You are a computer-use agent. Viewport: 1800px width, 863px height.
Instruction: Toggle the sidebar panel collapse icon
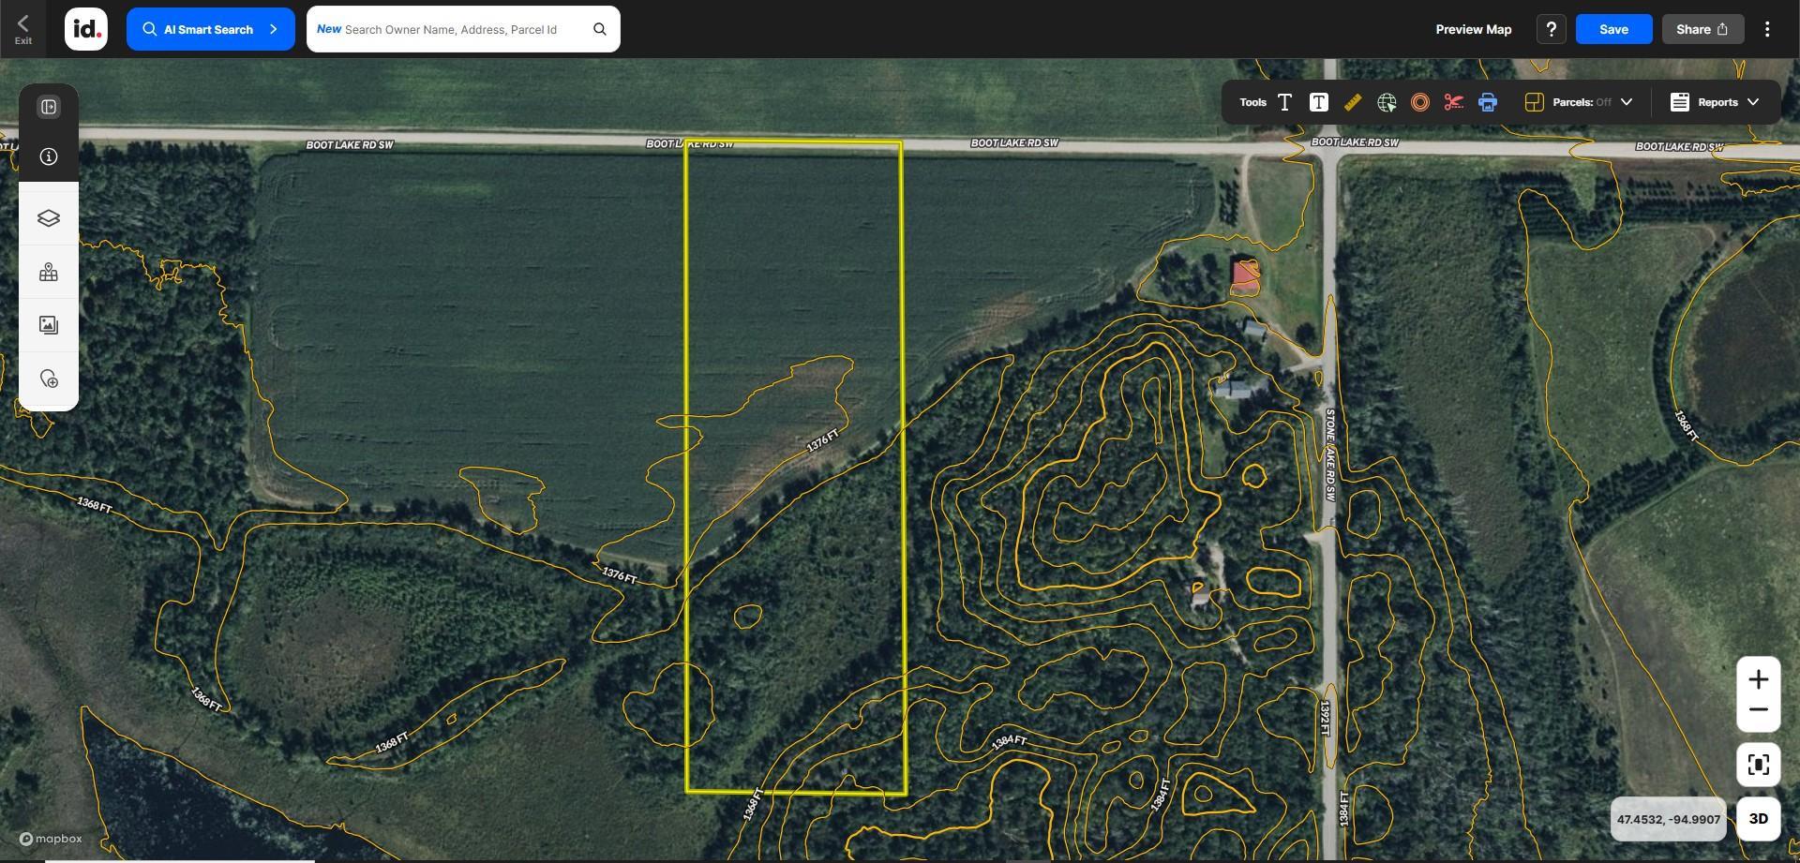click(x=49, y=107)
